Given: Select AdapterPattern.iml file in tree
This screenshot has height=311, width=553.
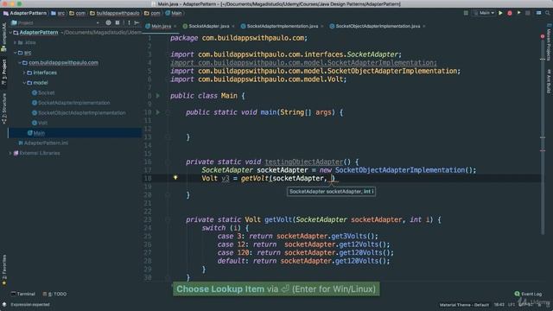Looking at the screenshot, I should tap(43, 143).
